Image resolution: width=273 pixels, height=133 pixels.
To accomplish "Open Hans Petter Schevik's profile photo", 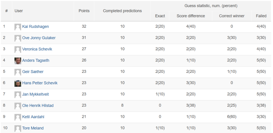I will click(18, 83).
